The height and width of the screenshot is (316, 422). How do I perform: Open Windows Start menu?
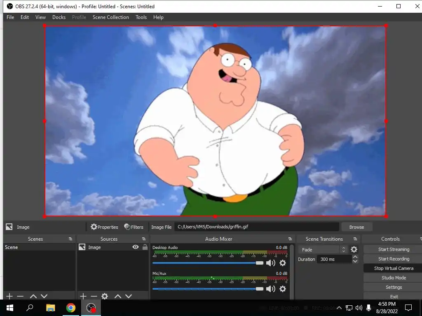pos(10,308)
